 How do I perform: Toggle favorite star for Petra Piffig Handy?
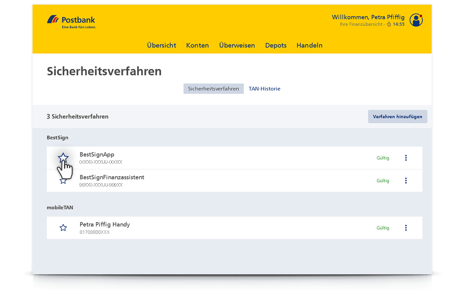pyautogui.click(x=63, y=228)
